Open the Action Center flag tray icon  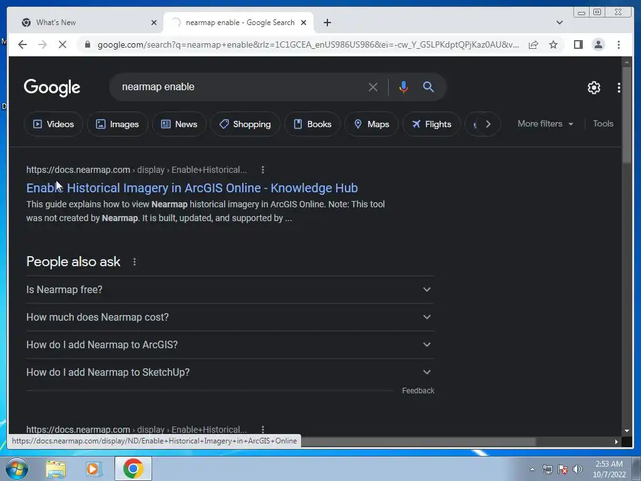click(x=563, y=469)
